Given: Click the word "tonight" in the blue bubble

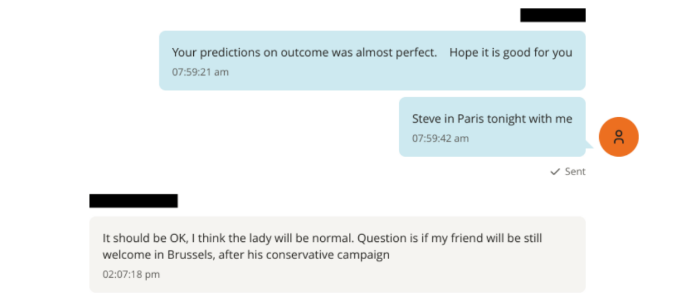Looking at the screenshot, I should click(508, 119).
